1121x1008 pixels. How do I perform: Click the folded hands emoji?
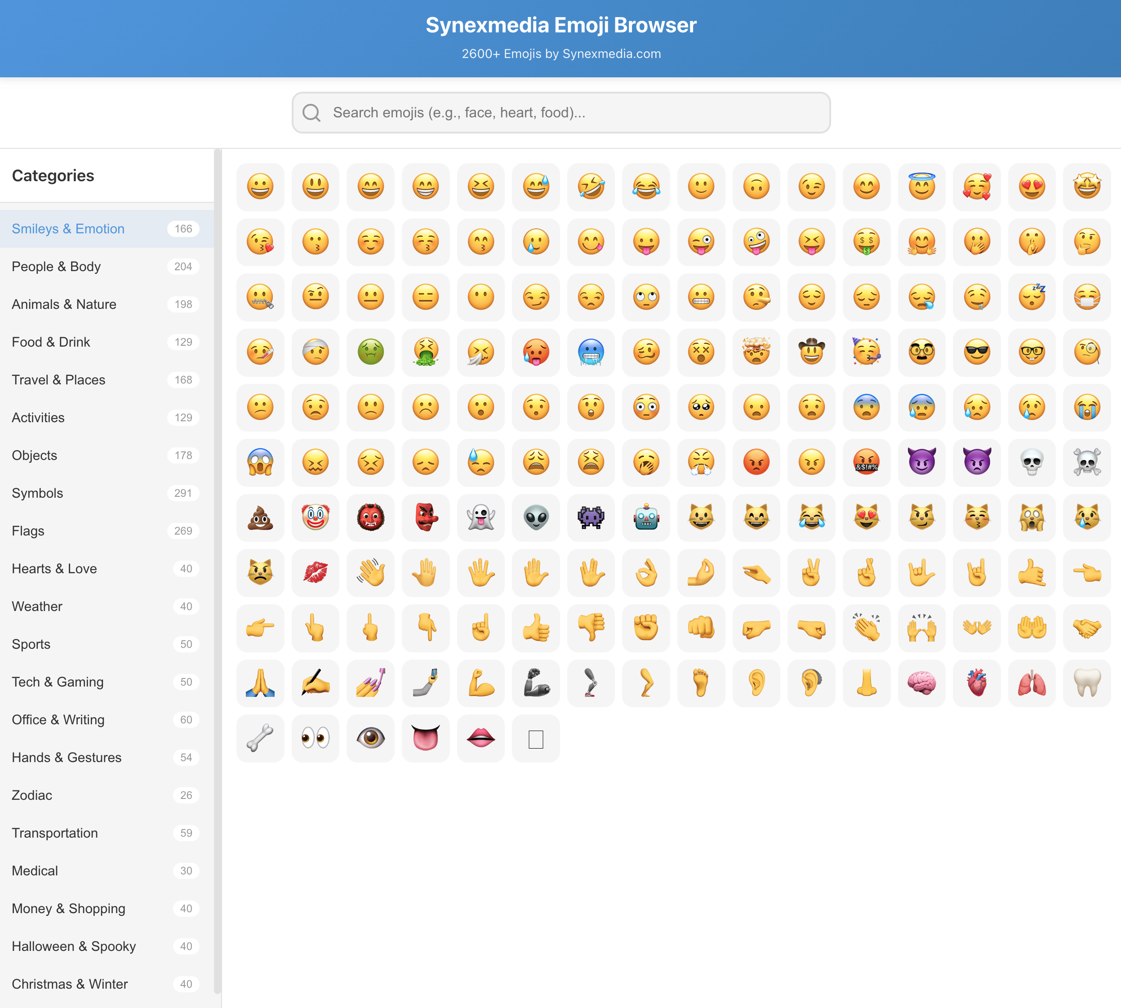tap(260, 683)
